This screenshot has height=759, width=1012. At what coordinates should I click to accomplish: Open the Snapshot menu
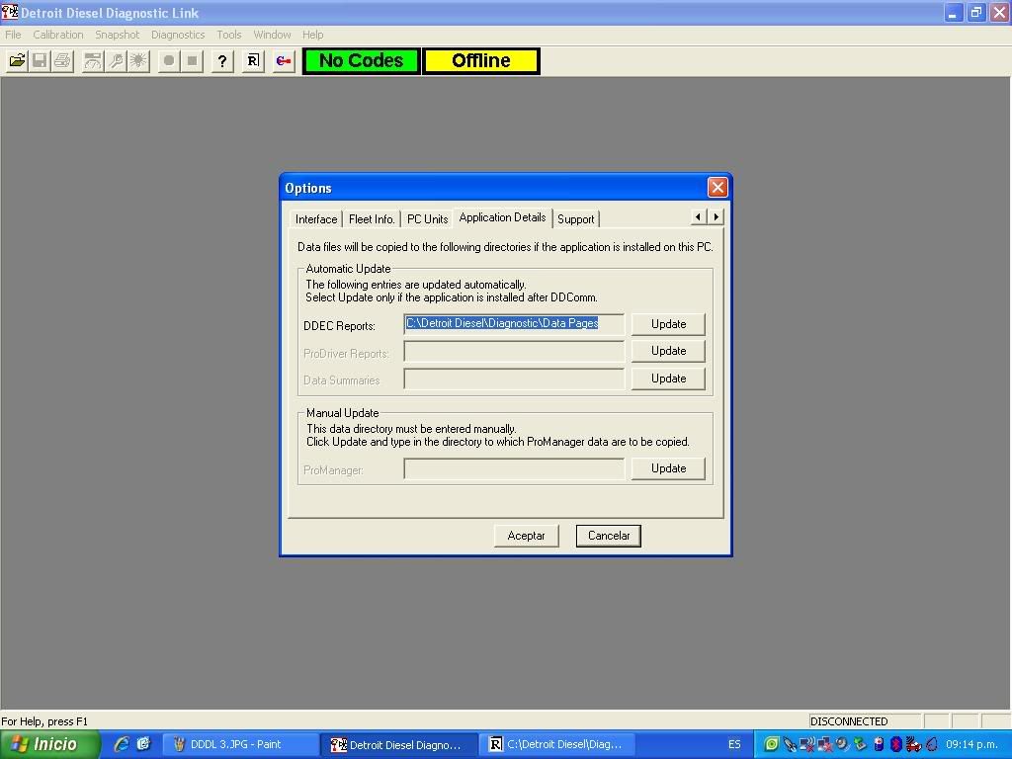tap(117, 35)
